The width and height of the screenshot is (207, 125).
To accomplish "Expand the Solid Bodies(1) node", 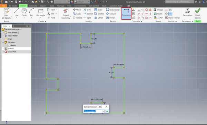I will (x=3, y=32).
